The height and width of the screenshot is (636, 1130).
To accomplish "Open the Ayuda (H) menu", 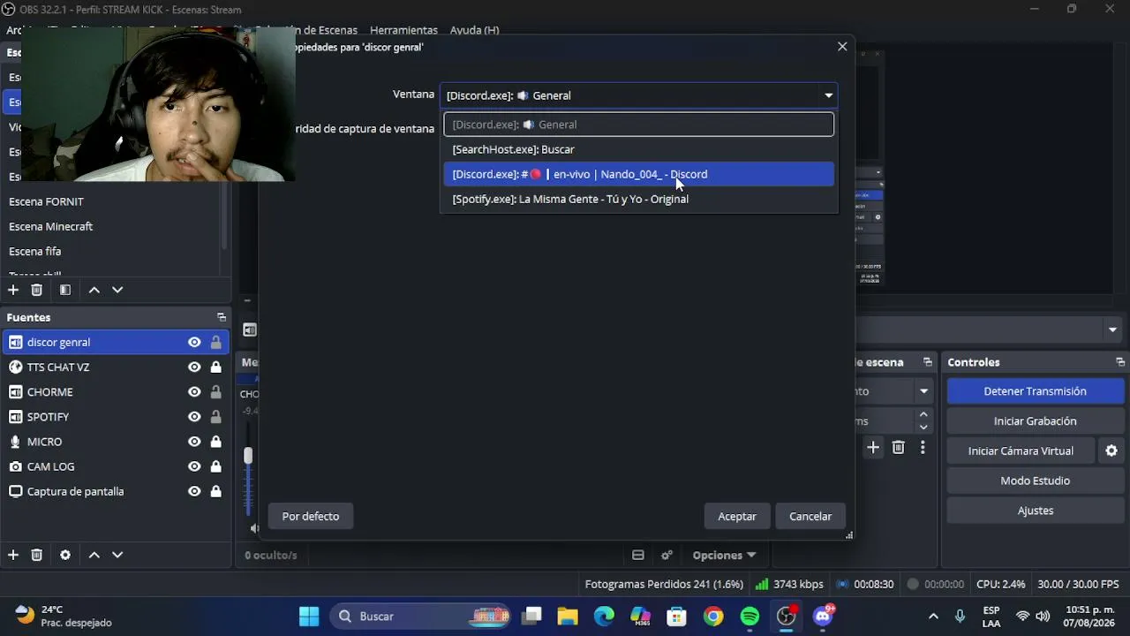I will tap(474, 30).
